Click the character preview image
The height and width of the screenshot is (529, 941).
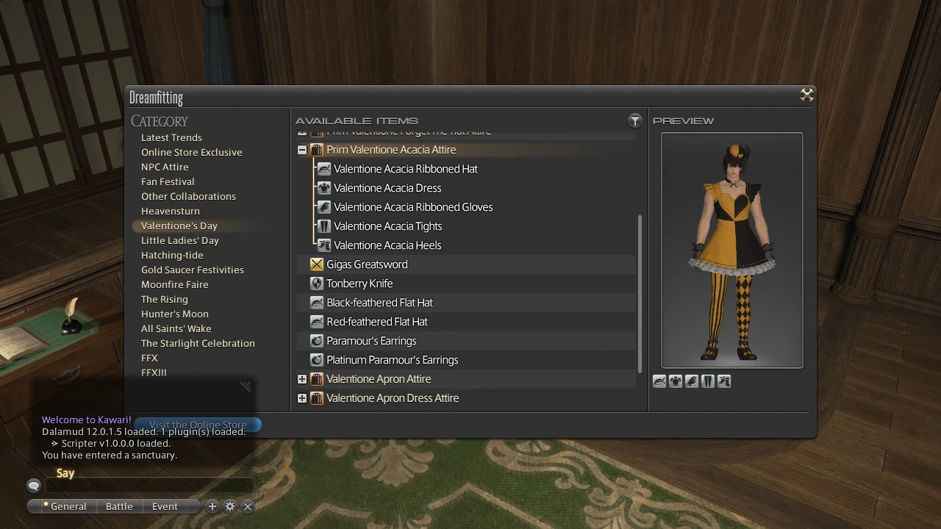click(732, 251)
